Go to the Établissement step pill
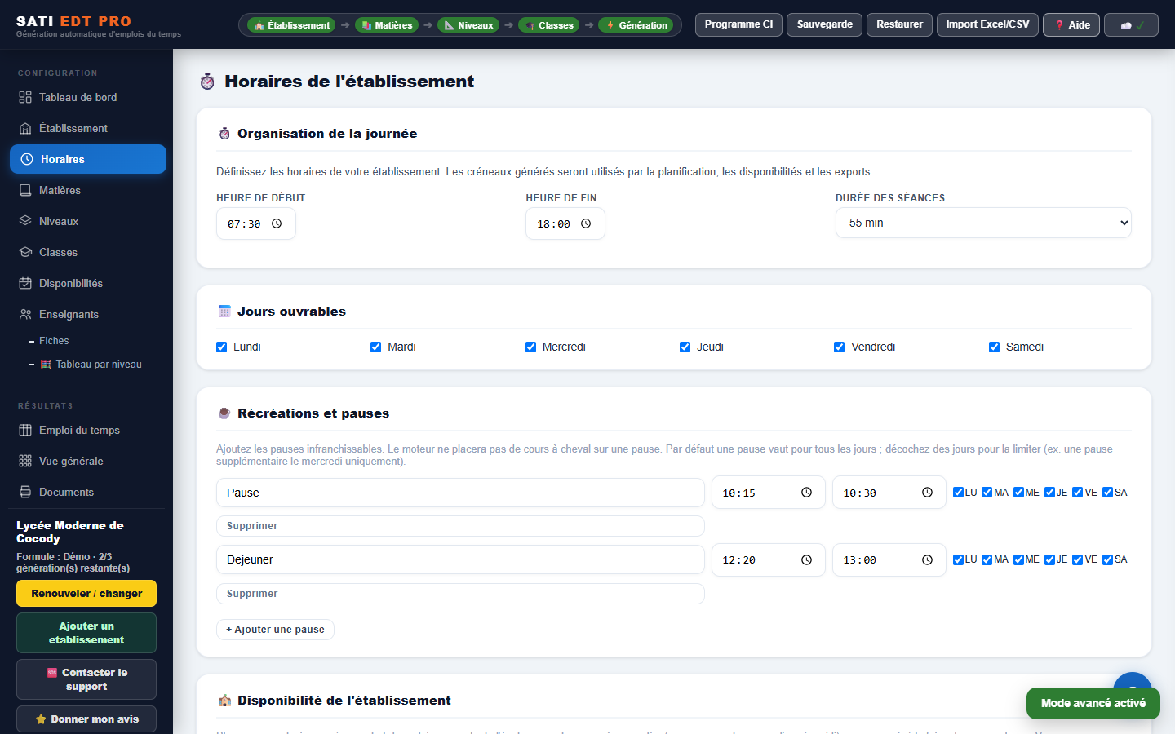Viewport: 1175px width, 734px height. pyautogui.click(x=292, y=25)
